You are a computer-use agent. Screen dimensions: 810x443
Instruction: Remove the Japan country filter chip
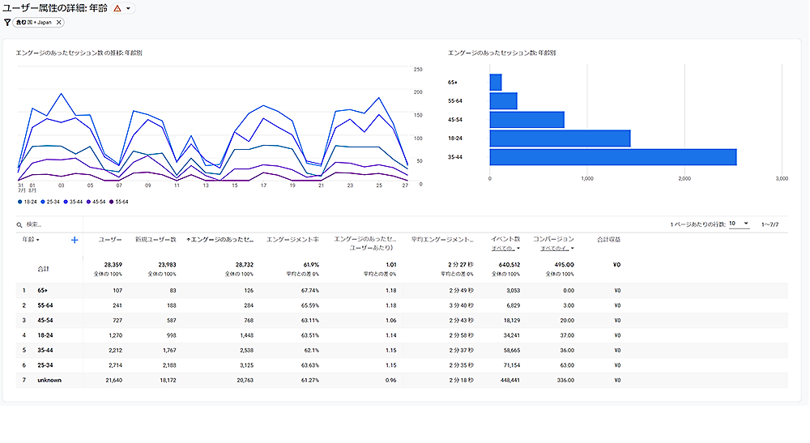pos(59,22)
